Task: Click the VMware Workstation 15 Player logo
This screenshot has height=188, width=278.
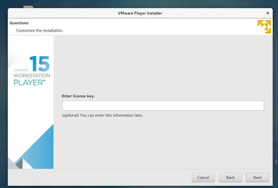Action: tap(32, 71)
